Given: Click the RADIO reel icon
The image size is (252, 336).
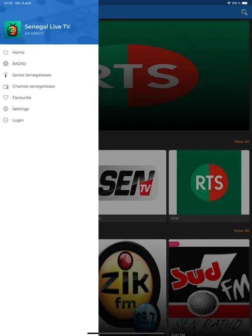Looking at the screenshot, I should [x=6, y=63].
